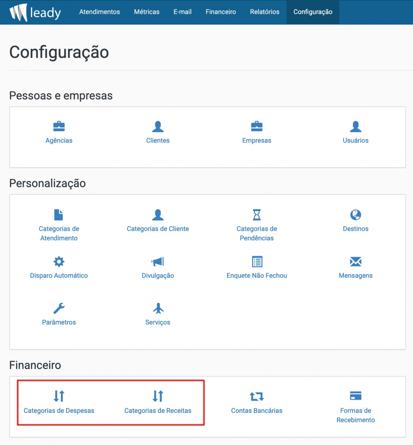Open Enquete Não Fechou link

[257, 276]
